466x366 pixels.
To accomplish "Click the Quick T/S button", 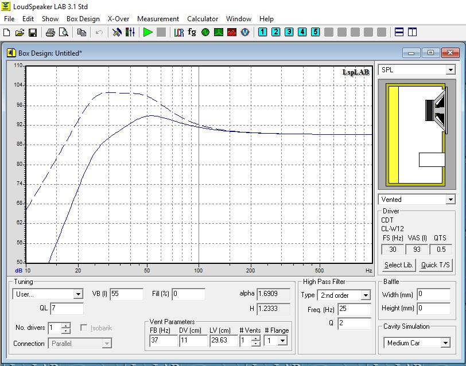I will click(x=435, y=264).
